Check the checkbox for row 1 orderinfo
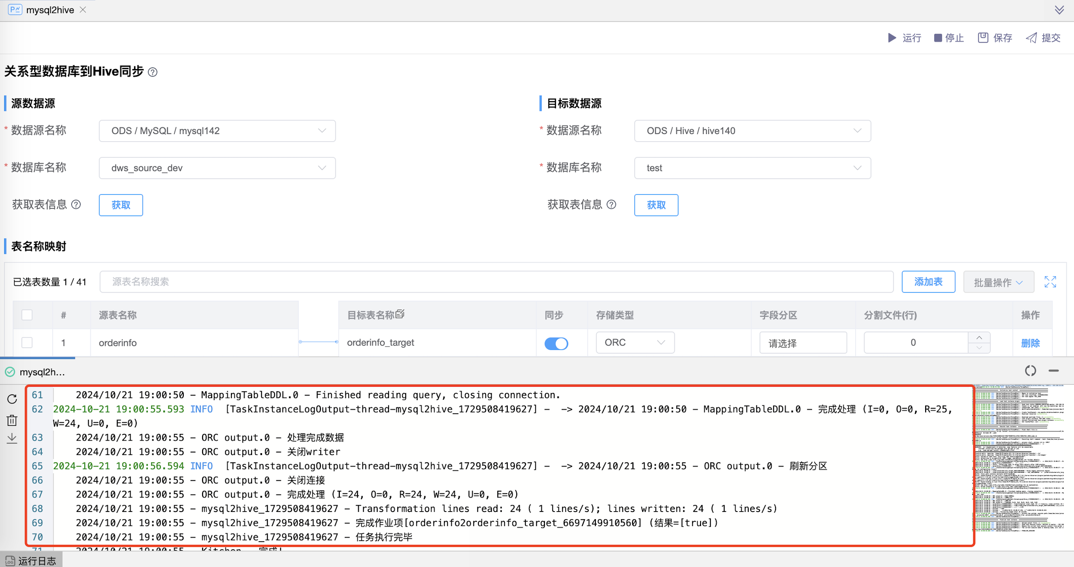1074x567 pixels. pos(27,342)
